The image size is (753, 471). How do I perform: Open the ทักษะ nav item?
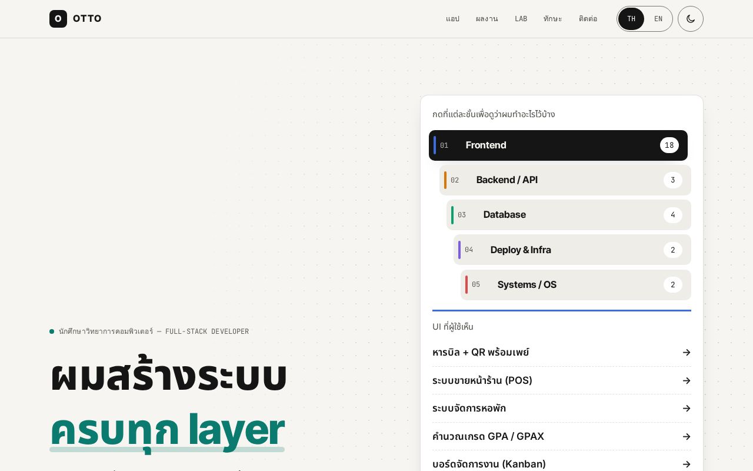tap(553, 19)
